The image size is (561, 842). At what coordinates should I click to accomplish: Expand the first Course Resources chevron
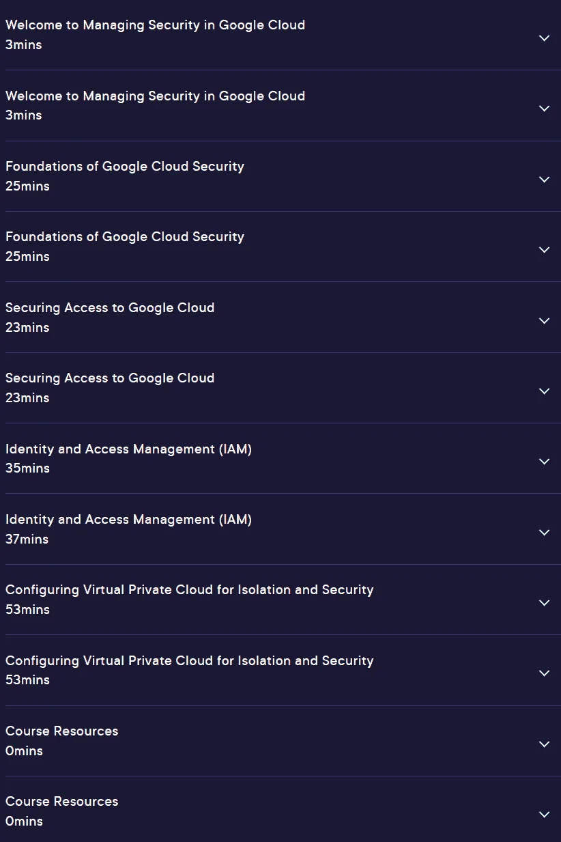click(544, 744)
